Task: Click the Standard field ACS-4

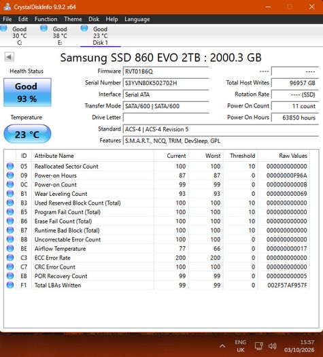Action: point(220,129)
